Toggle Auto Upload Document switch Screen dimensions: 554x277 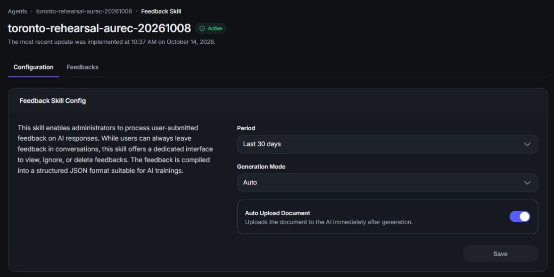point(520,217)
